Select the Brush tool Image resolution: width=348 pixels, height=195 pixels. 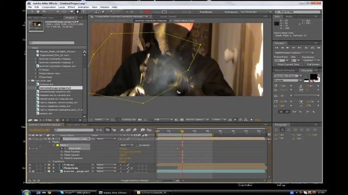pyautogui.click(x=91, y=12)
